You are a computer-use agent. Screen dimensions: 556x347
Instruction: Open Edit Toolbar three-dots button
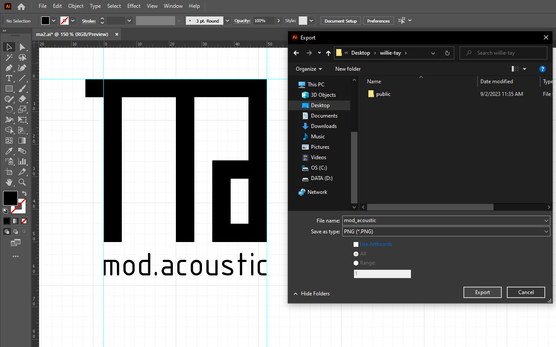pos(16,256)
